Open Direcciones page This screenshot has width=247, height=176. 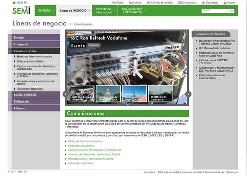[x=187, y=3]
